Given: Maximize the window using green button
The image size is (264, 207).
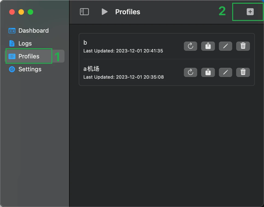Looking at the screenshot, I should [x=30, y=12].
